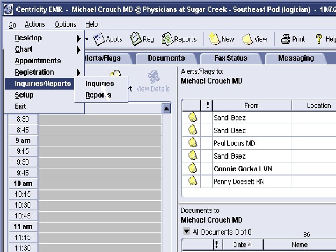Choose Appointments from Go menu
336x252 pixels.
tap(44, 61)
